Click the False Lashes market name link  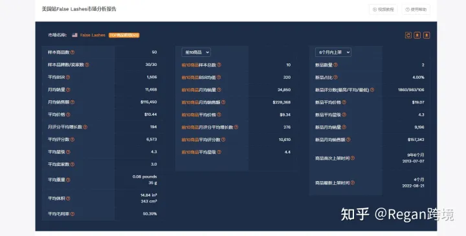pyautogui.click(x=93, y=35)
